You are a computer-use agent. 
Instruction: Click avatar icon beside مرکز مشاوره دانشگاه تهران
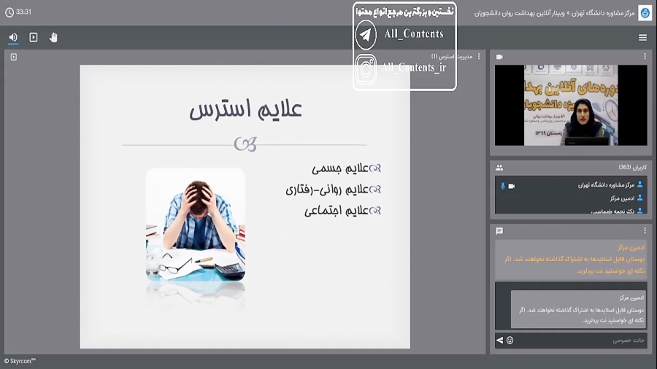click(639, 184)
